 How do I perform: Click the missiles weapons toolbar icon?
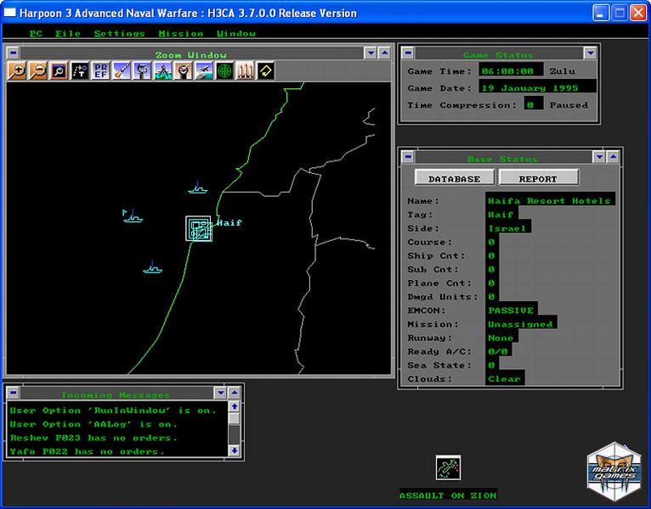pos(245,71)
